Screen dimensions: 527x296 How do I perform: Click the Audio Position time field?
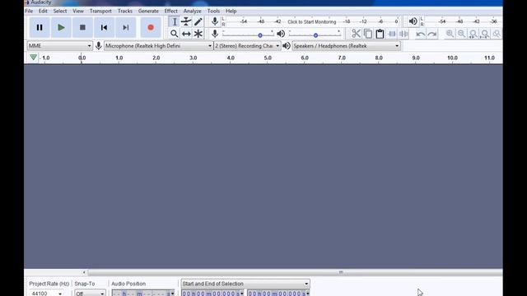pyautogui.click(x=143, y=293)
